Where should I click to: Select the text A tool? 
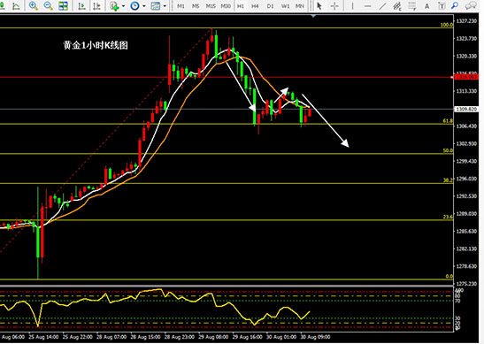426,6
